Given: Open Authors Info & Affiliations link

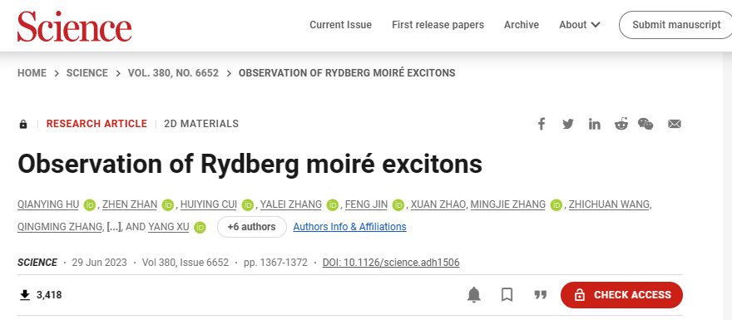Looking at the screenshot, I should click(x=349, y=227).
